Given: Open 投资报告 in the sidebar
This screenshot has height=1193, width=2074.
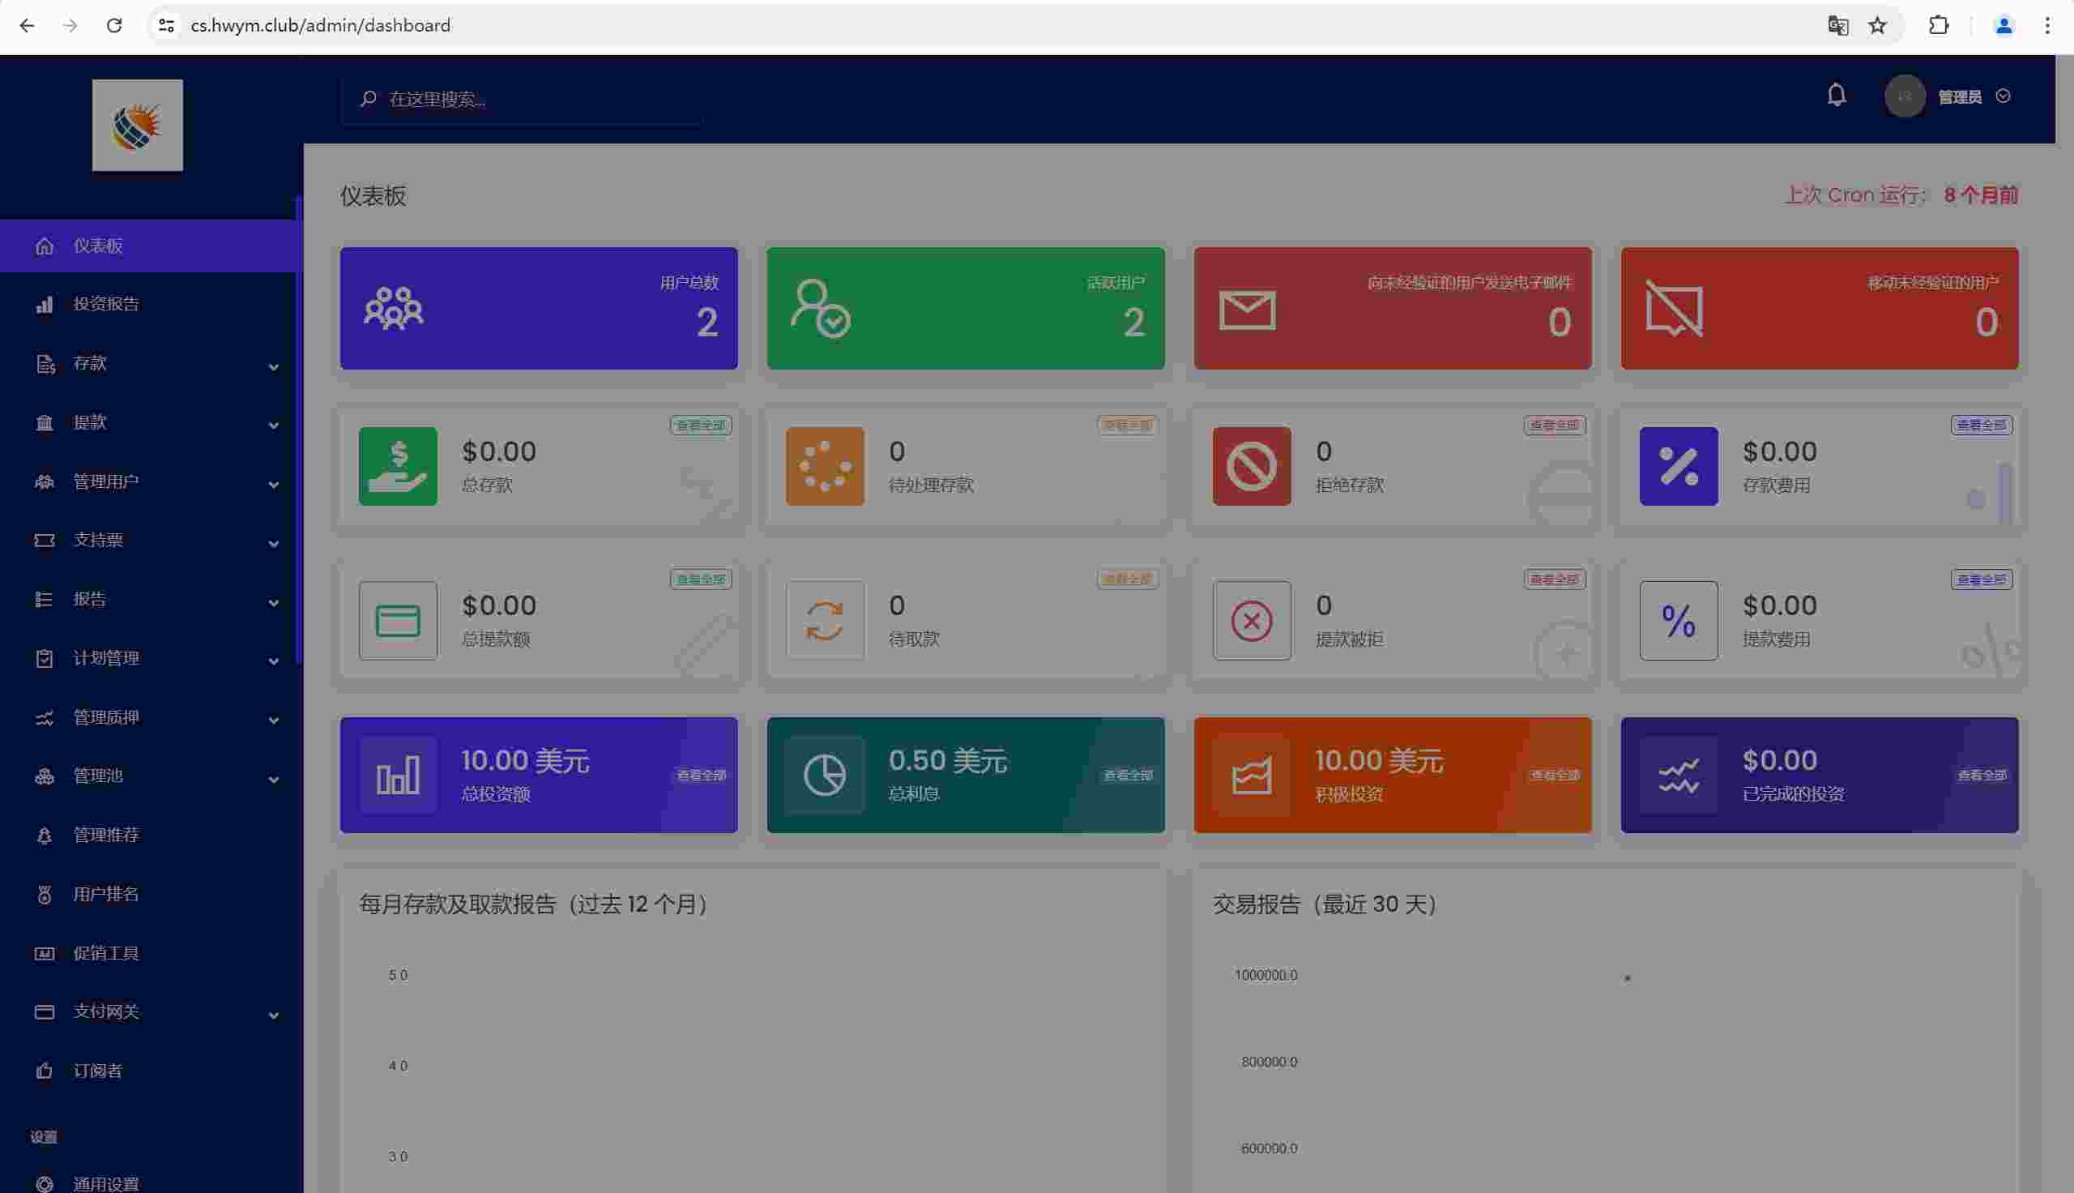Looking at the screenshot, I should pyautogui.click(x=106, y=304).
